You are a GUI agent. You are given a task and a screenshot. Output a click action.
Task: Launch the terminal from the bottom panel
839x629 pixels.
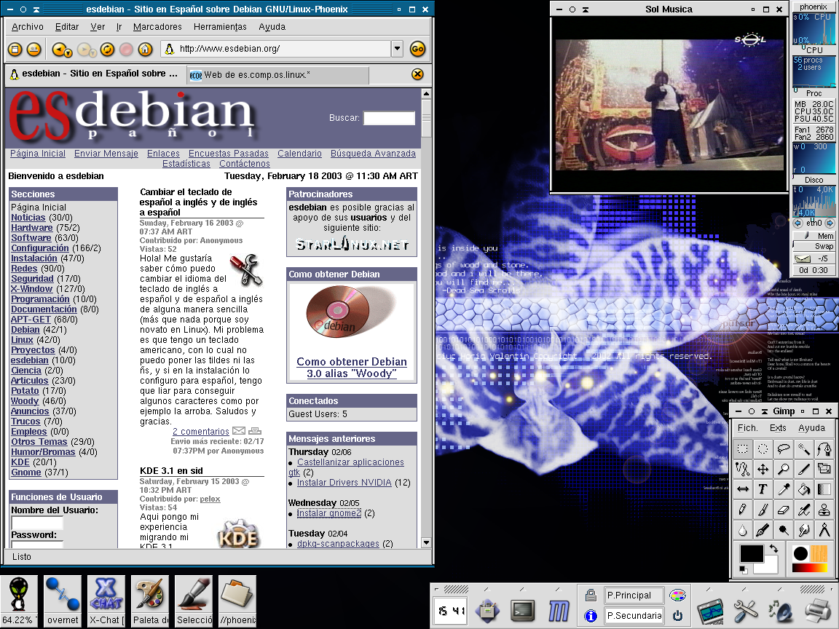(x=523, y=610)
